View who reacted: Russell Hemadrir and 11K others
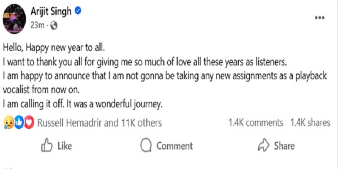Image resolution: width=338 pixels, height=169 pixels. tap(100, 123)
